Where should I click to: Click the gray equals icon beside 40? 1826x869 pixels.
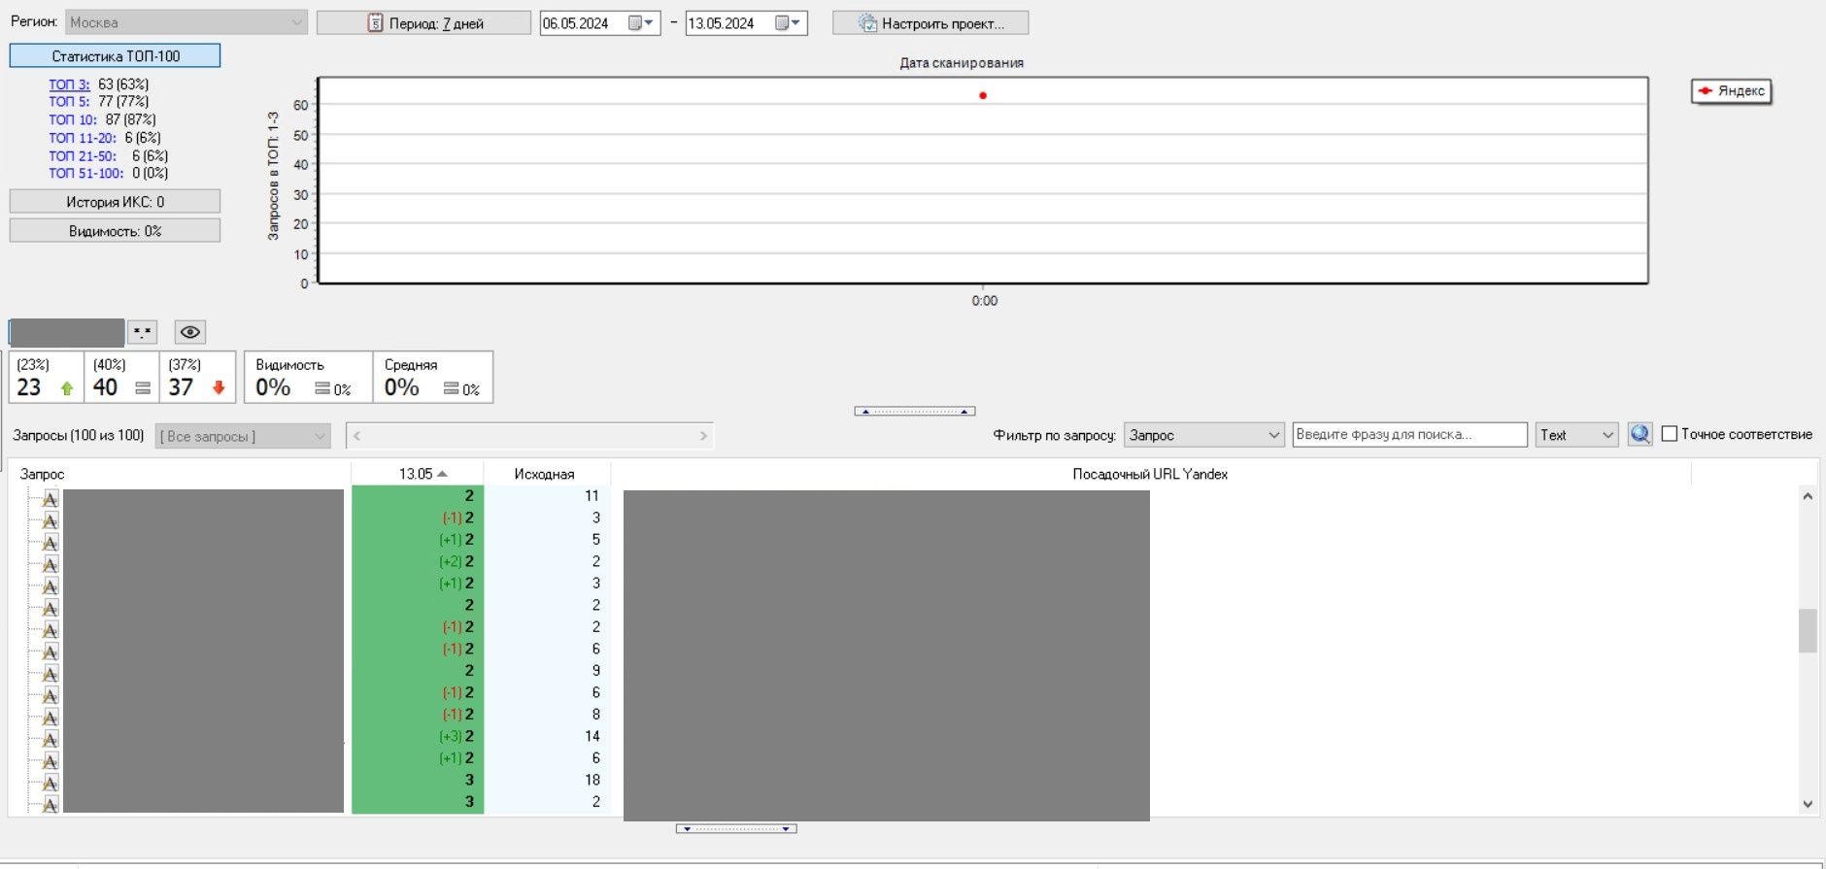(x=143, y=388)
